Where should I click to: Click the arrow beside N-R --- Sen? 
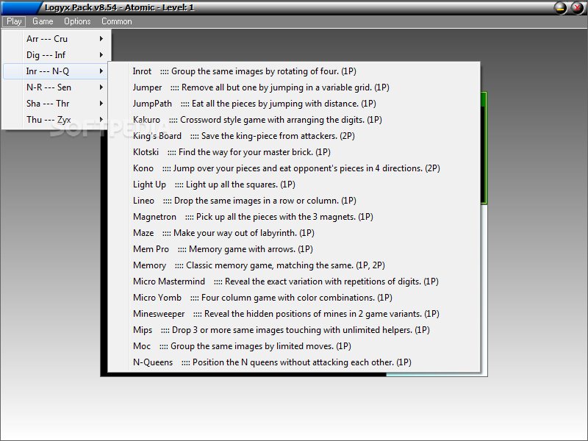click(x=101, y=87)
